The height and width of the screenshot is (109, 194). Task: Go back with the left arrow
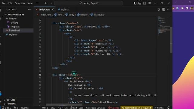(46, 3)
